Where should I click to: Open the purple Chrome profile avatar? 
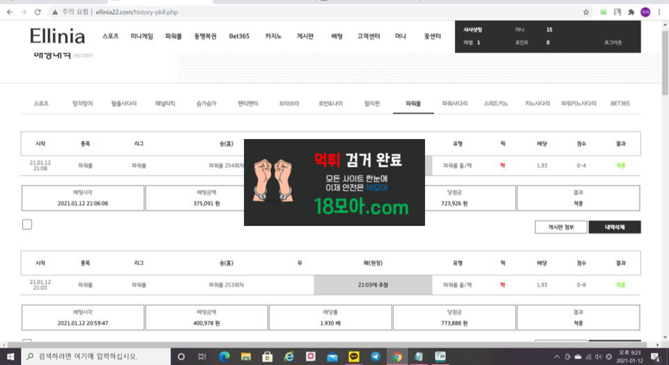point(645,12)
